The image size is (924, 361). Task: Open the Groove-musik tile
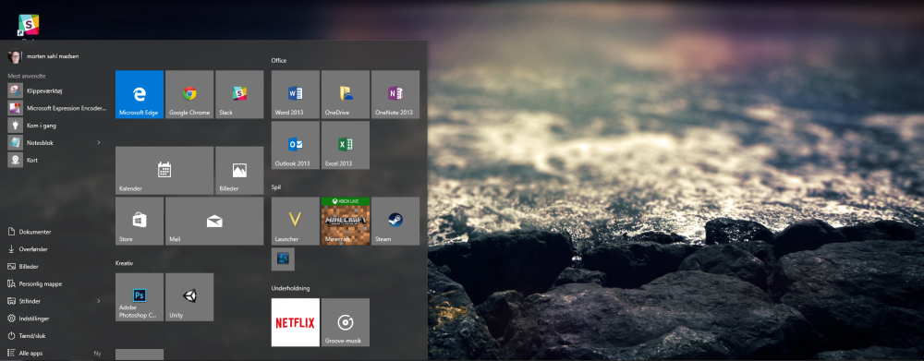point(346,322)
